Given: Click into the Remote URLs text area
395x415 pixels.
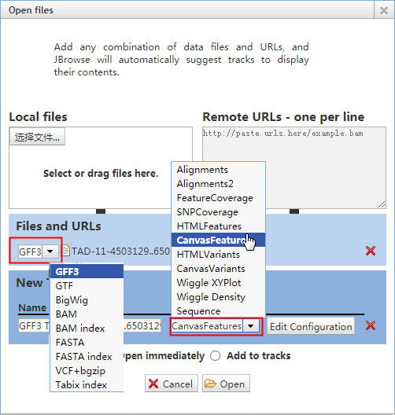Looking at the screenshot, I should [x=294, y=167].
